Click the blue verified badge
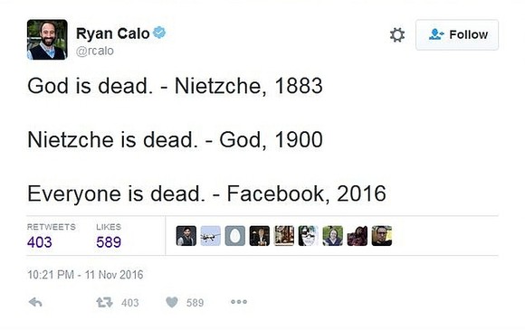 coord(159,33)
